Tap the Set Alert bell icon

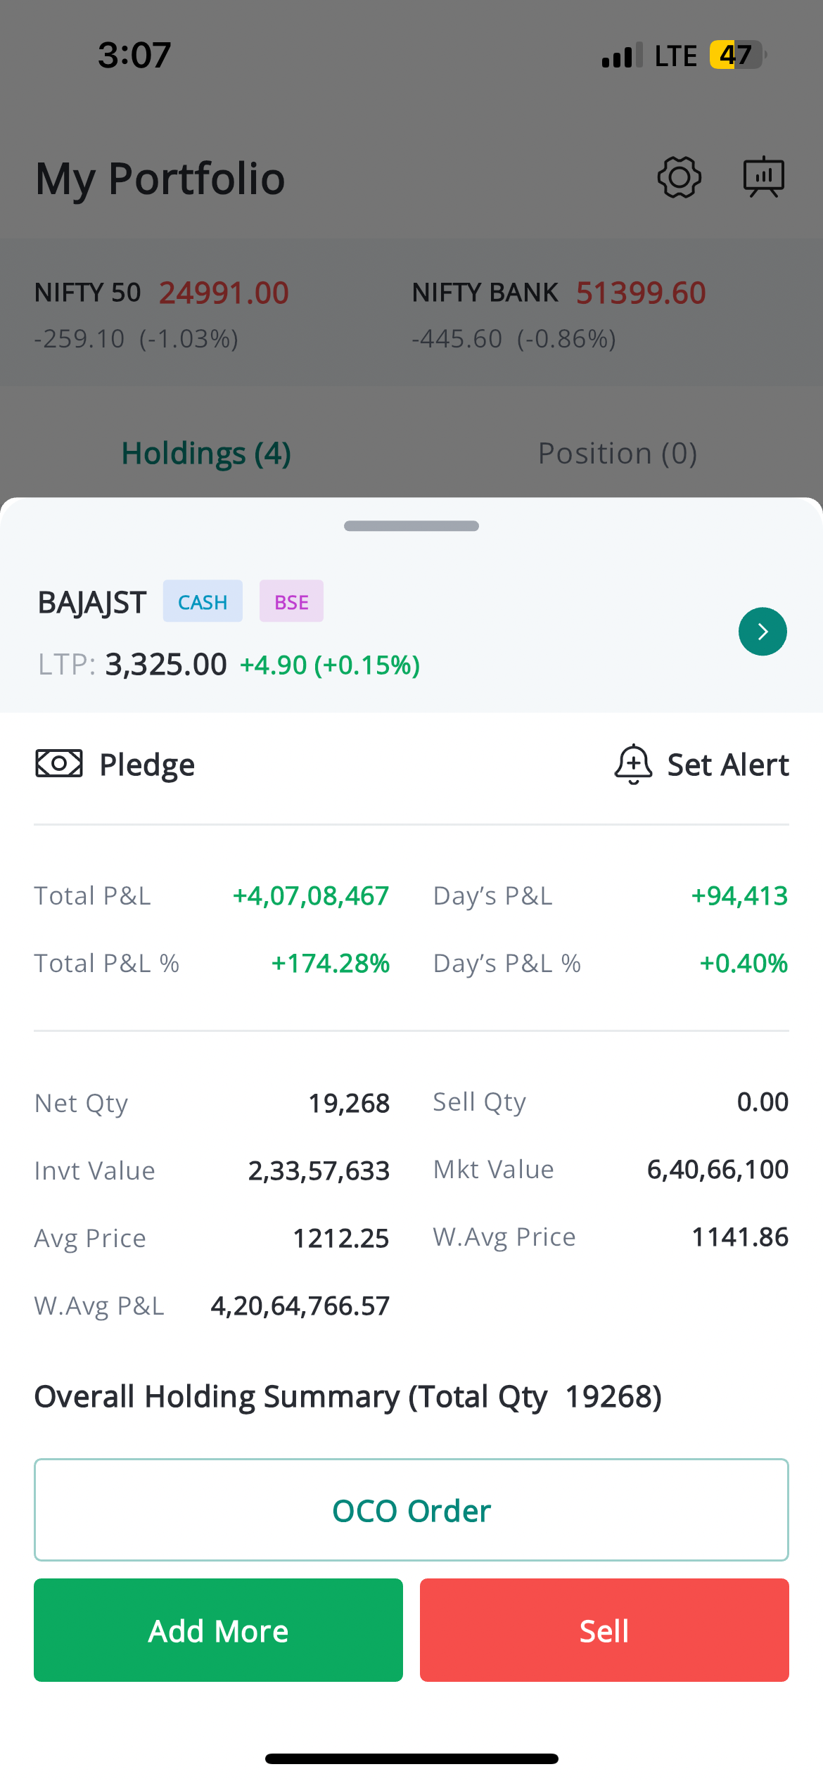click(x=633, y=764)
